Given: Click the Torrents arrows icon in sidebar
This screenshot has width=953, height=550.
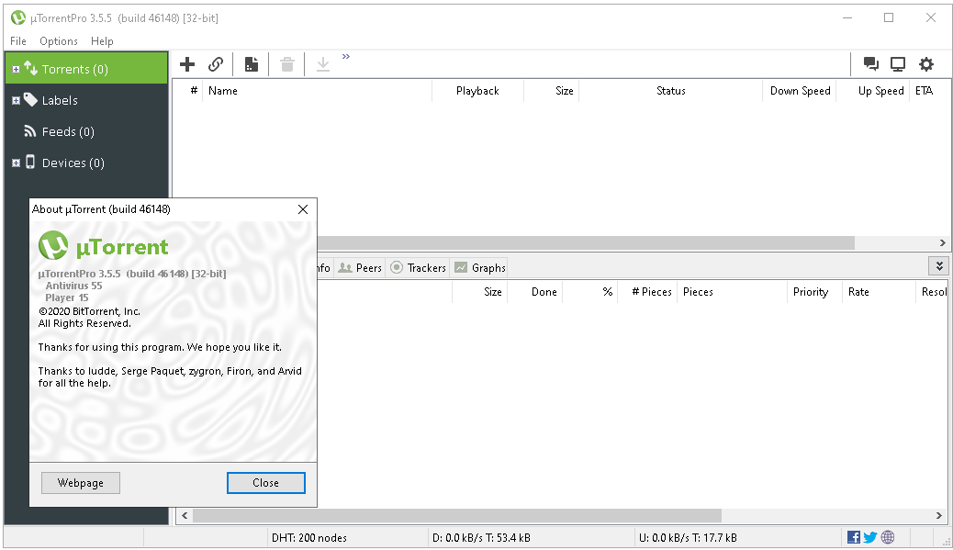Looking at the screenshot, I should 30,68.
